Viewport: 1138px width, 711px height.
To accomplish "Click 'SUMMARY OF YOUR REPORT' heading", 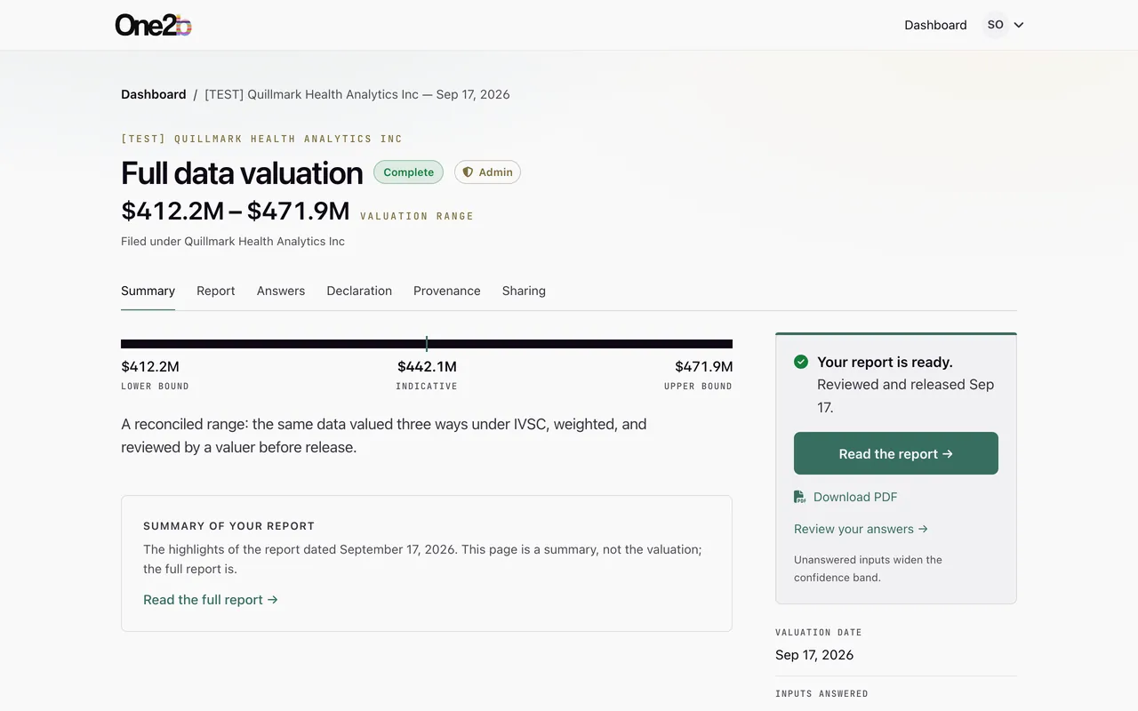I will pyautogui.click(x=229, y=526).
